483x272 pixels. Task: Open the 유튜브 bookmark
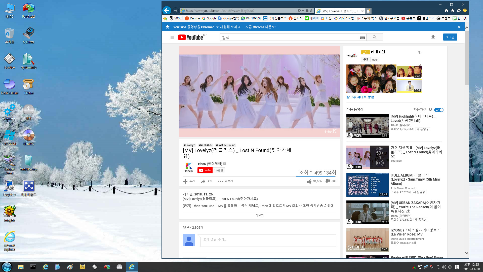point(408,18)
